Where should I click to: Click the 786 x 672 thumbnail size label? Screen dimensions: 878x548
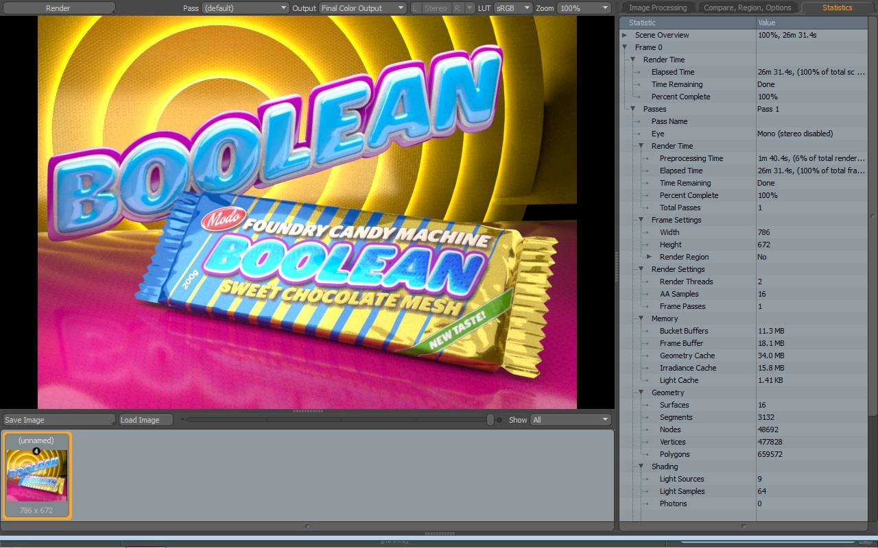point(36,510)
